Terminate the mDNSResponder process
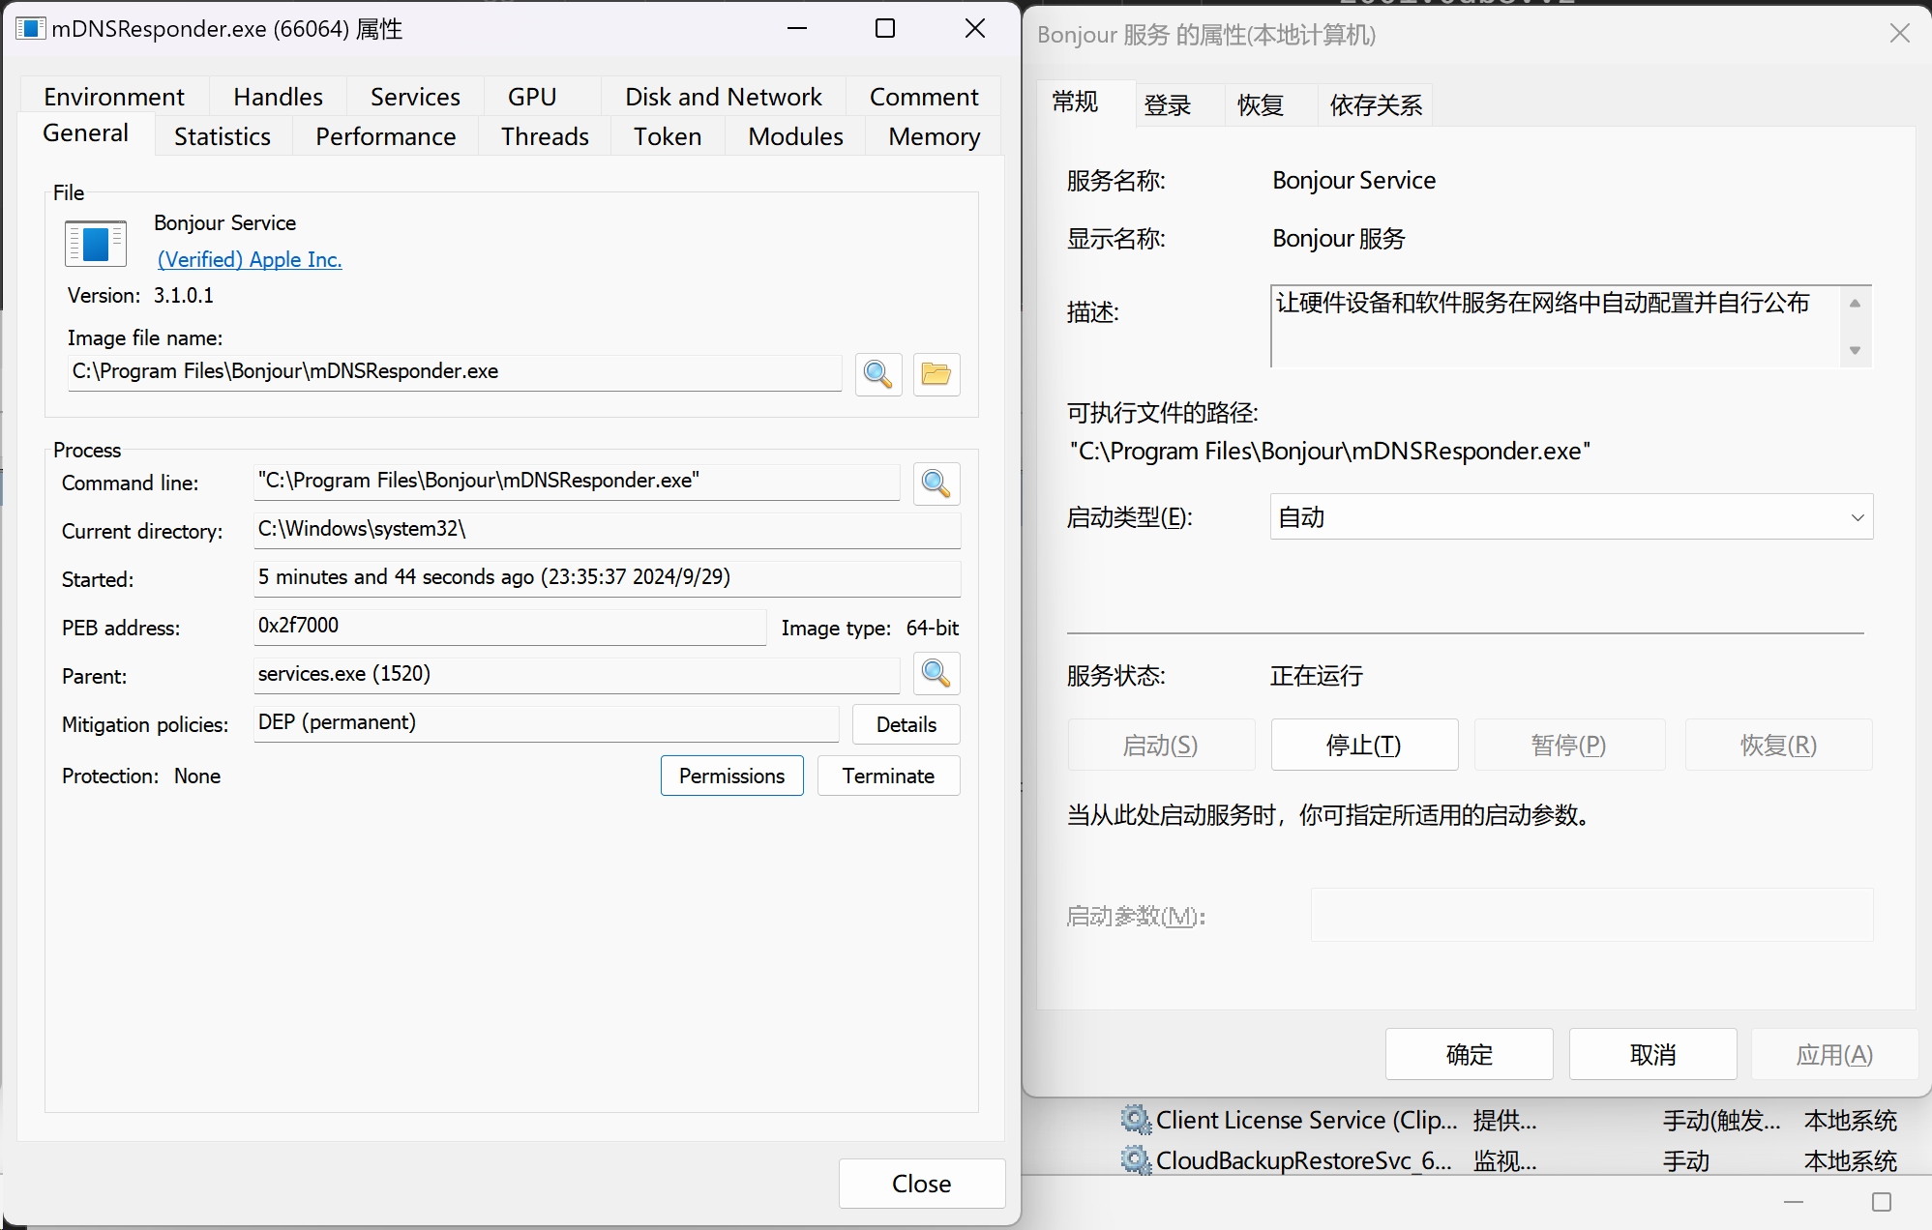 888,776
